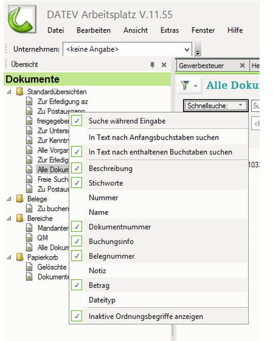The width and height of the screenshot is (273, 341).
Task: Collapse the Standardübersichten tree node
Action: pos(9,92)
